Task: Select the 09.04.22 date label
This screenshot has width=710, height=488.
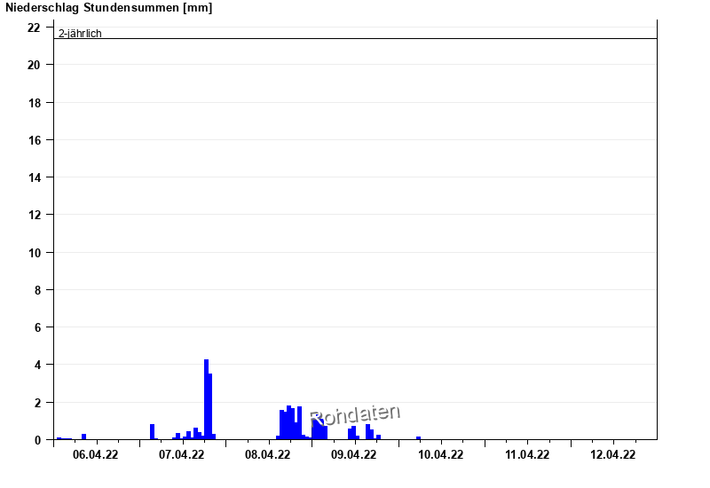Action: tap(354, 455)
